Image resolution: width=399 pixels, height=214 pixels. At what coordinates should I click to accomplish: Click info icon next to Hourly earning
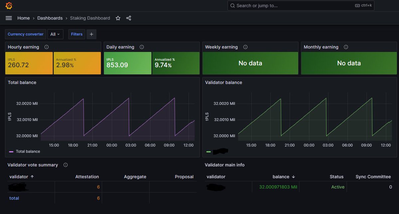click(47, 47)
